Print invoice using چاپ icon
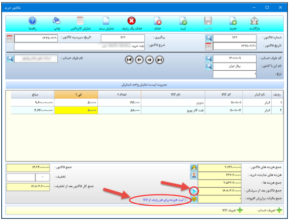Viewport: 290px width, 221px height. click(x=56, y=21)
